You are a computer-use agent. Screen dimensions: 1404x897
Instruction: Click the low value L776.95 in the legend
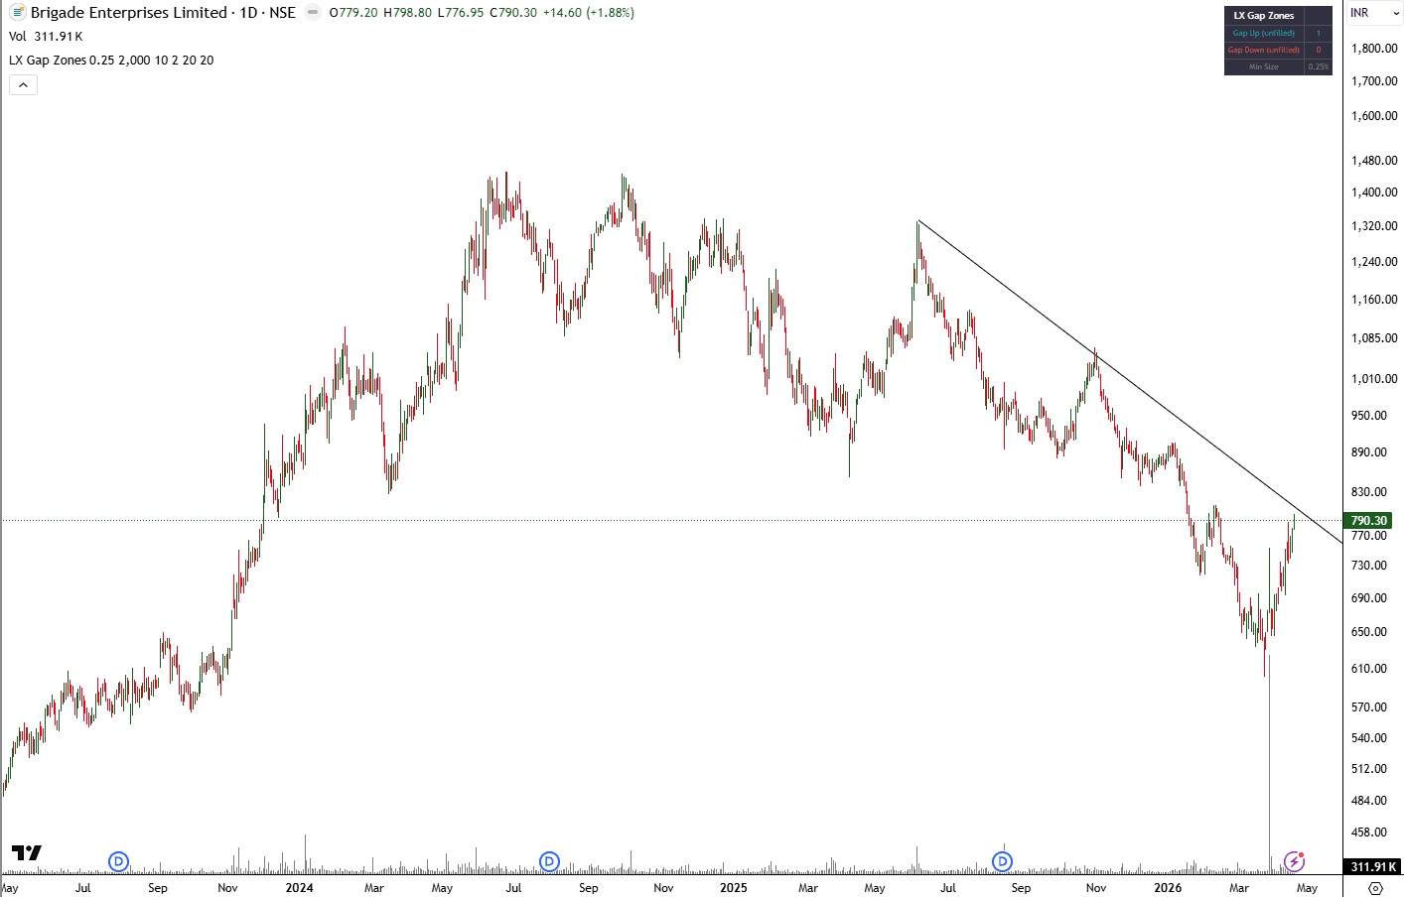click(461, 13)
